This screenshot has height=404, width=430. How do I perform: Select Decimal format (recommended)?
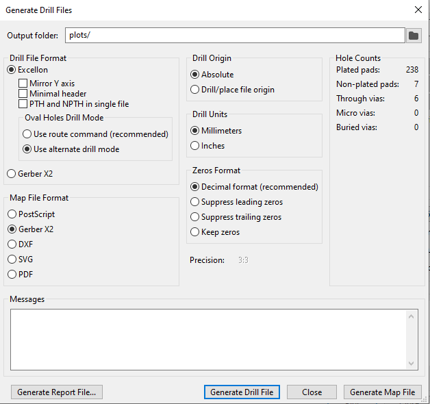tap(254, 187)
